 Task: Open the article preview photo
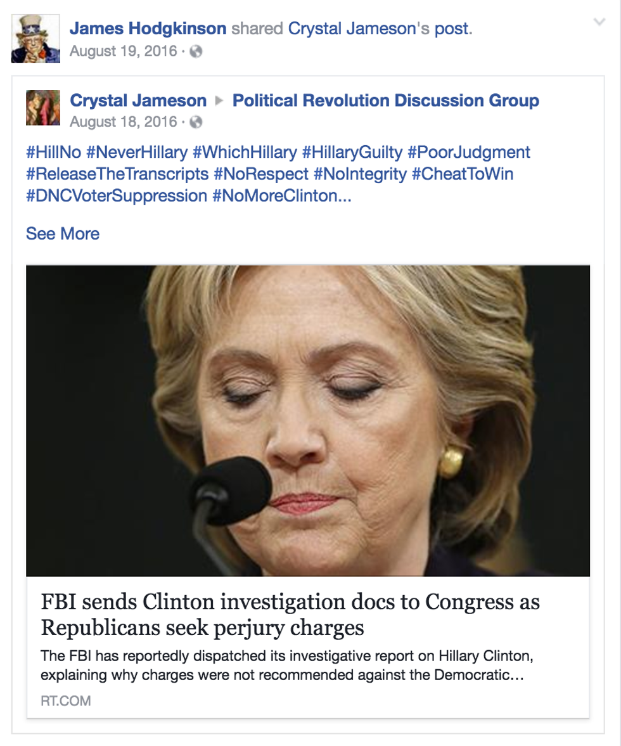coord(308,421)
